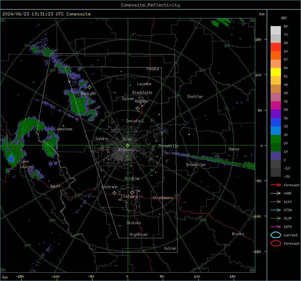Click the yellow diamond marker above Calgary

pyautogui.click(x=132, y=192)
